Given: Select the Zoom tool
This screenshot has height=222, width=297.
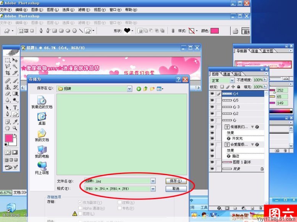Looking at the screenshot, I should pyautogui.click(x=15, y=128).
